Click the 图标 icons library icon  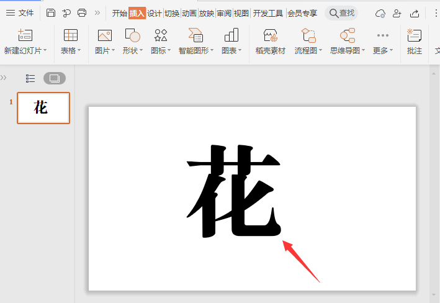click(161, 35)
